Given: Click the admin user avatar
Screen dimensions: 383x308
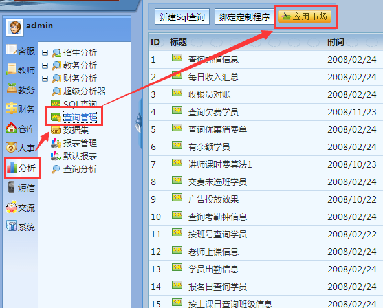Looking at the screenshot, I should [x=15, y=28].
